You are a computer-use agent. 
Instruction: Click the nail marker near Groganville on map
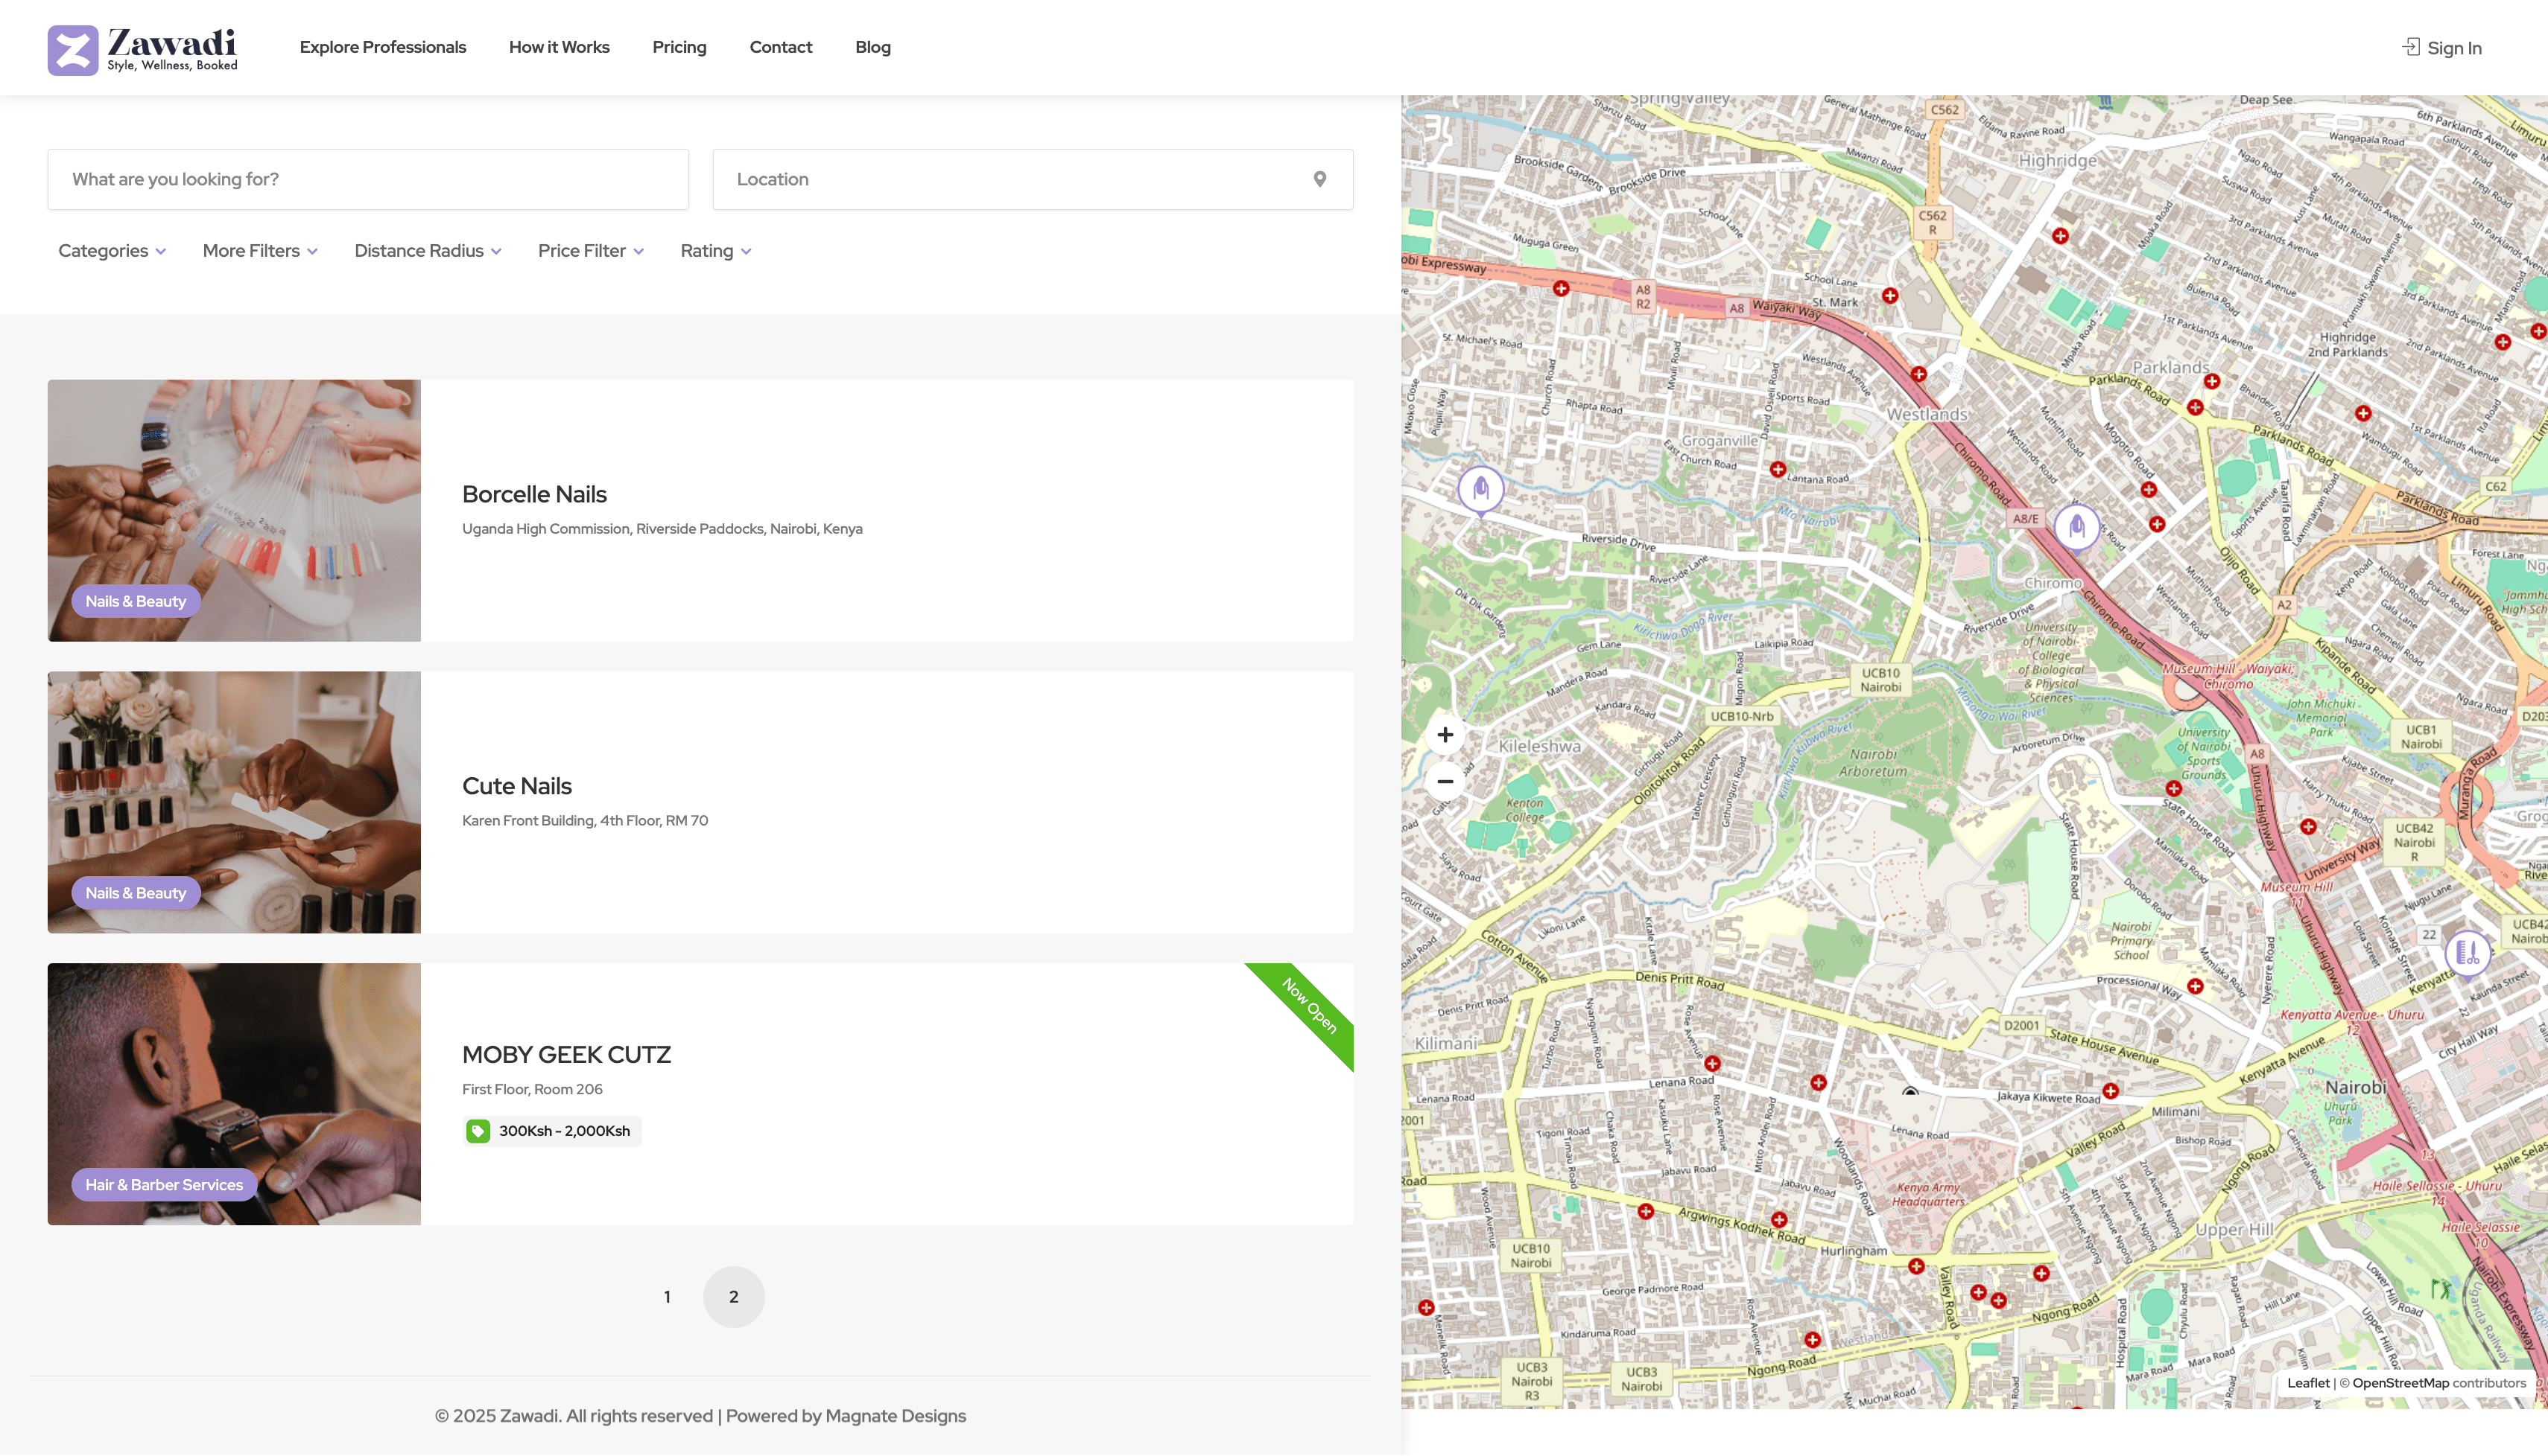click(1480, 489)
